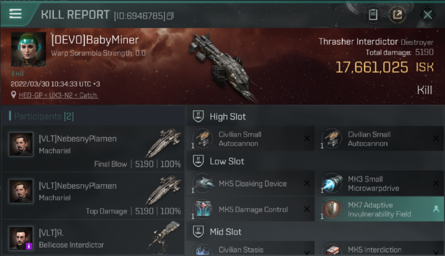Viewport: 445px width, 256px height.
Task: Open the hamburger menu icon
Action: (x=15, y=14)
